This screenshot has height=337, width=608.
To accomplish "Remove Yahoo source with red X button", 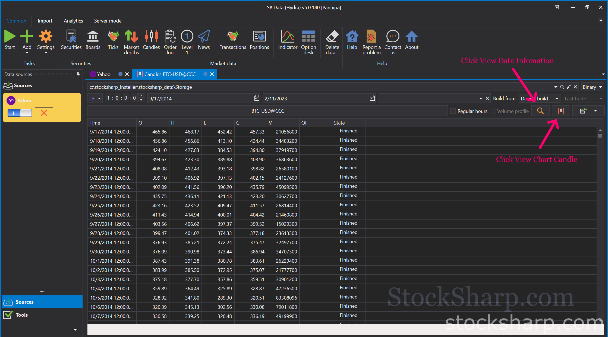I will tap(44, 113).
